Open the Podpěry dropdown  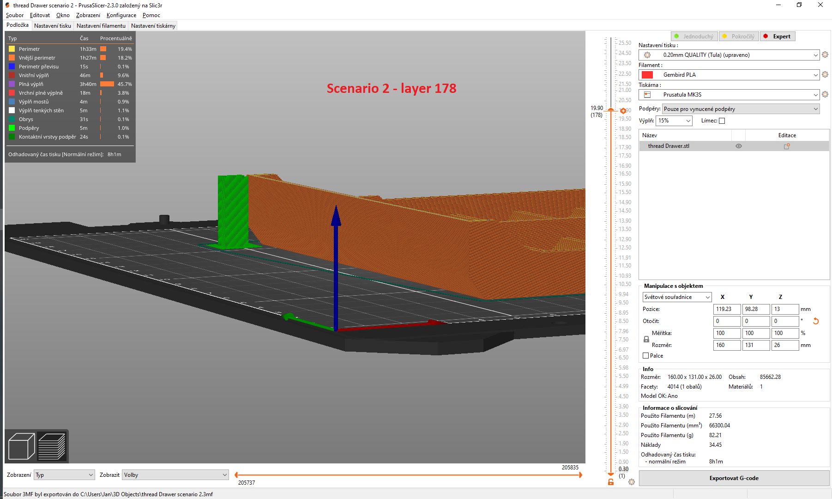[741, 109]
